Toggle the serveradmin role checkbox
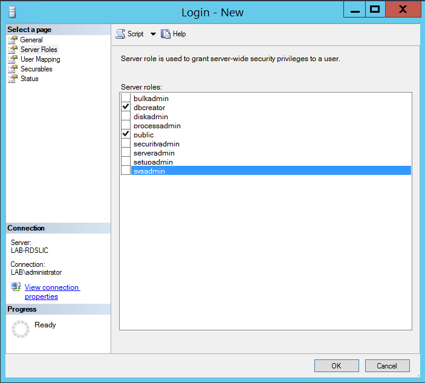This screenshot has width=425, height=383. [x=126, y=153]
